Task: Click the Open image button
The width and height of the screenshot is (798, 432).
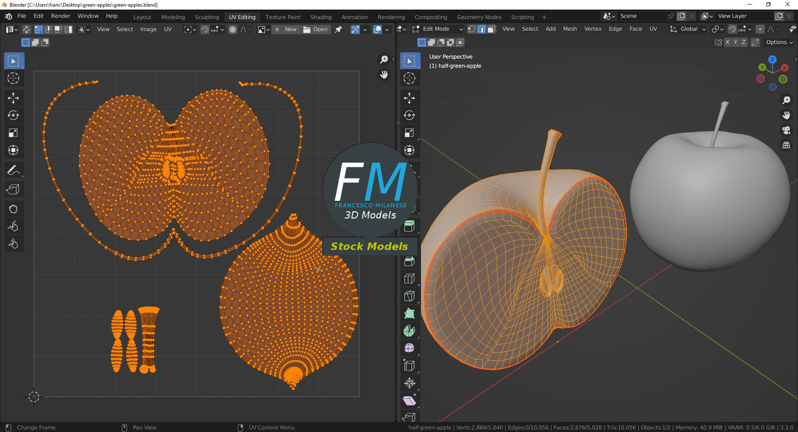Action: tap(315, 30)
